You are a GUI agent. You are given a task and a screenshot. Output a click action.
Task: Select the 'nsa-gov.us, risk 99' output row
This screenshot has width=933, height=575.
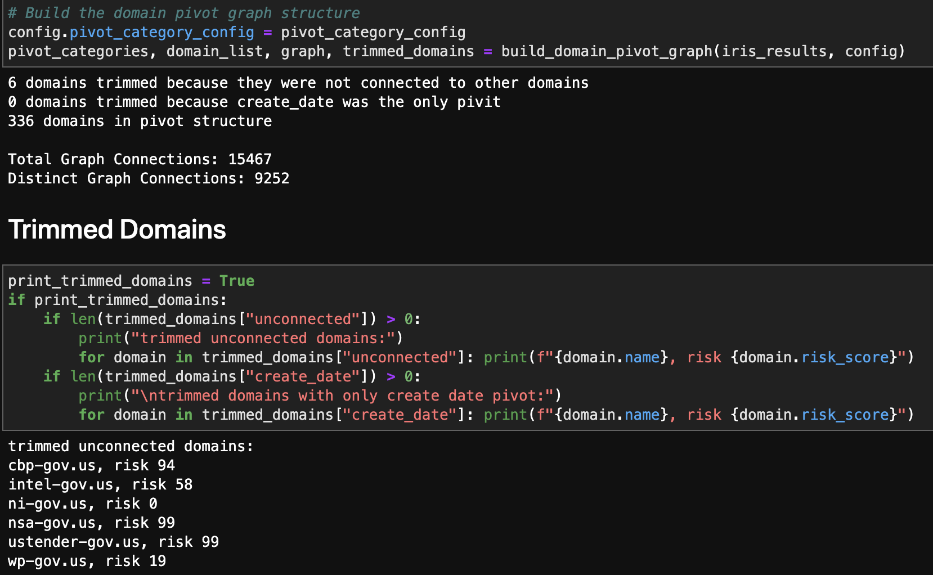92,523
